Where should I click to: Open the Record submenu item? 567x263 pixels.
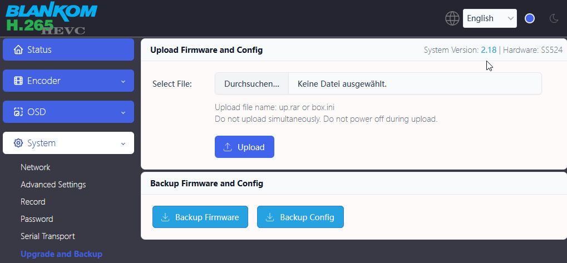[33, 202]
